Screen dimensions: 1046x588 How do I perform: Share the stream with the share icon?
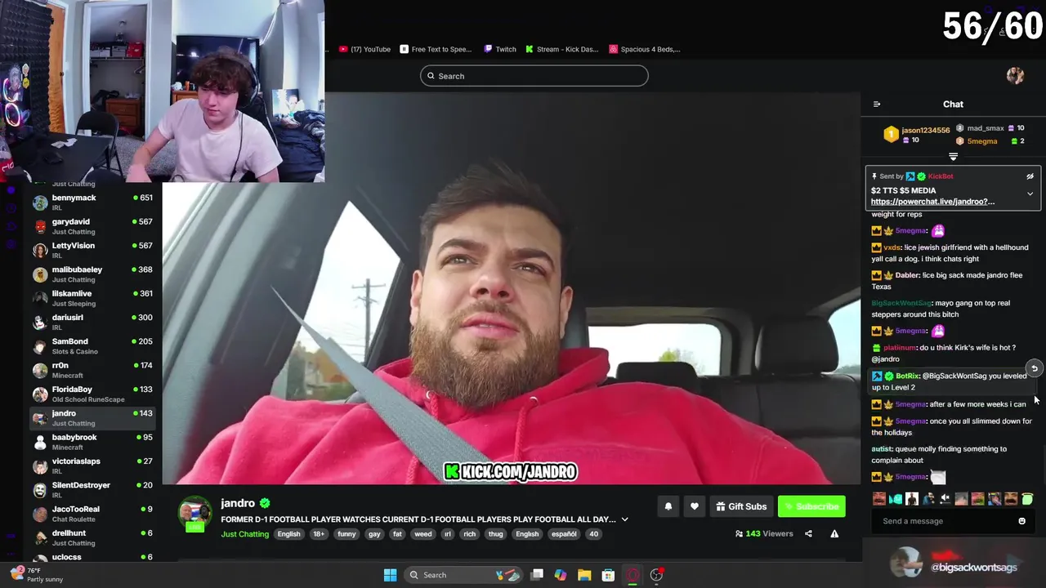[808, 534]
